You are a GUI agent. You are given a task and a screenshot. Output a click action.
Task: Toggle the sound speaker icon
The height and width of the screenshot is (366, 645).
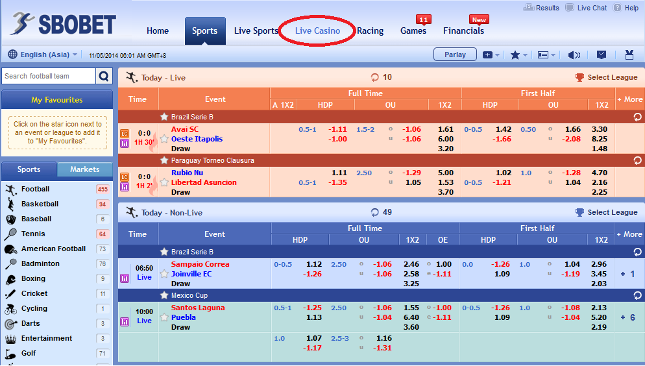574,55
